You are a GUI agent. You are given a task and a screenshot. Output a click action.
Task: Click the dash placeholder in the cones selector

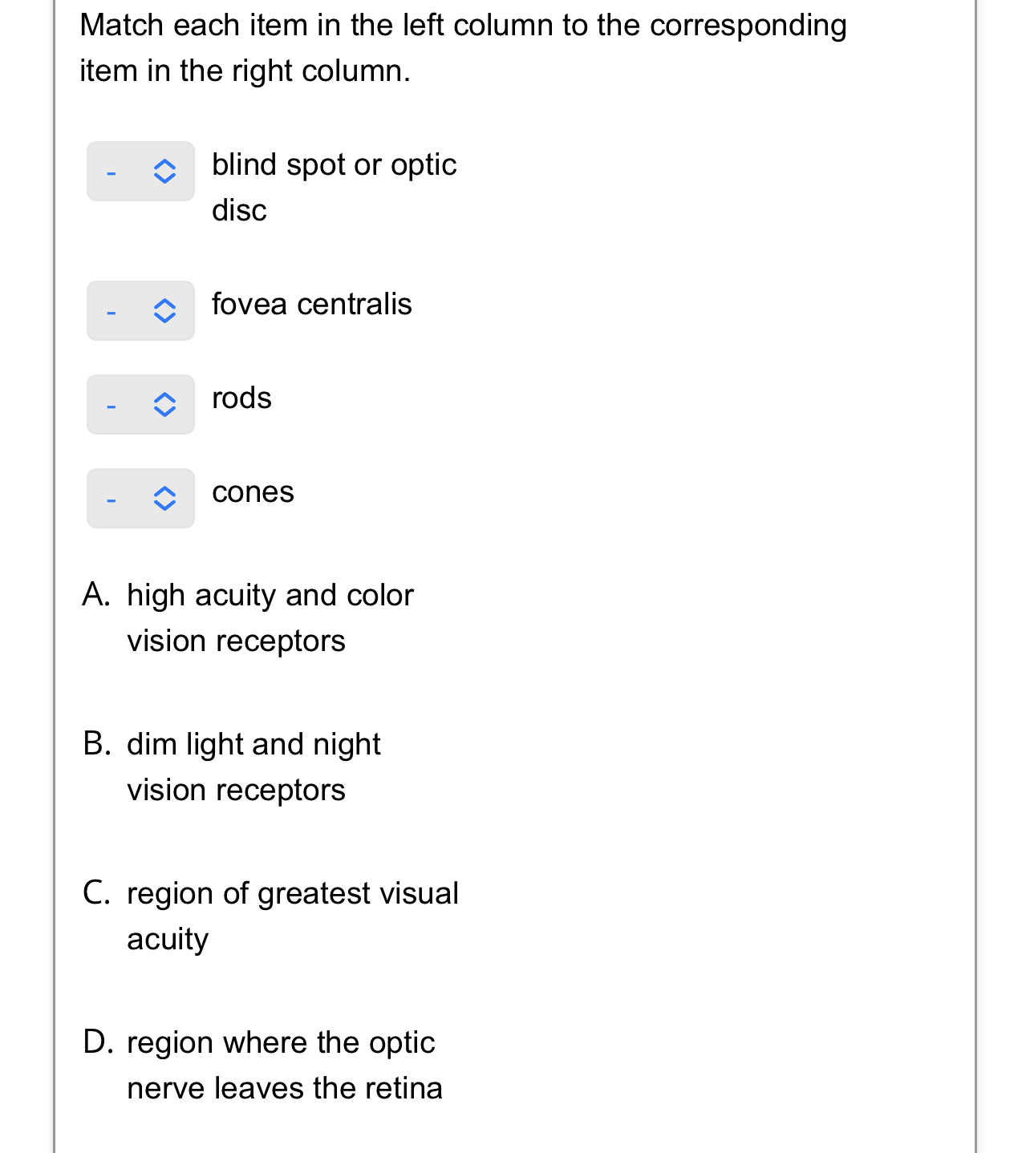(x=111, y=499)
